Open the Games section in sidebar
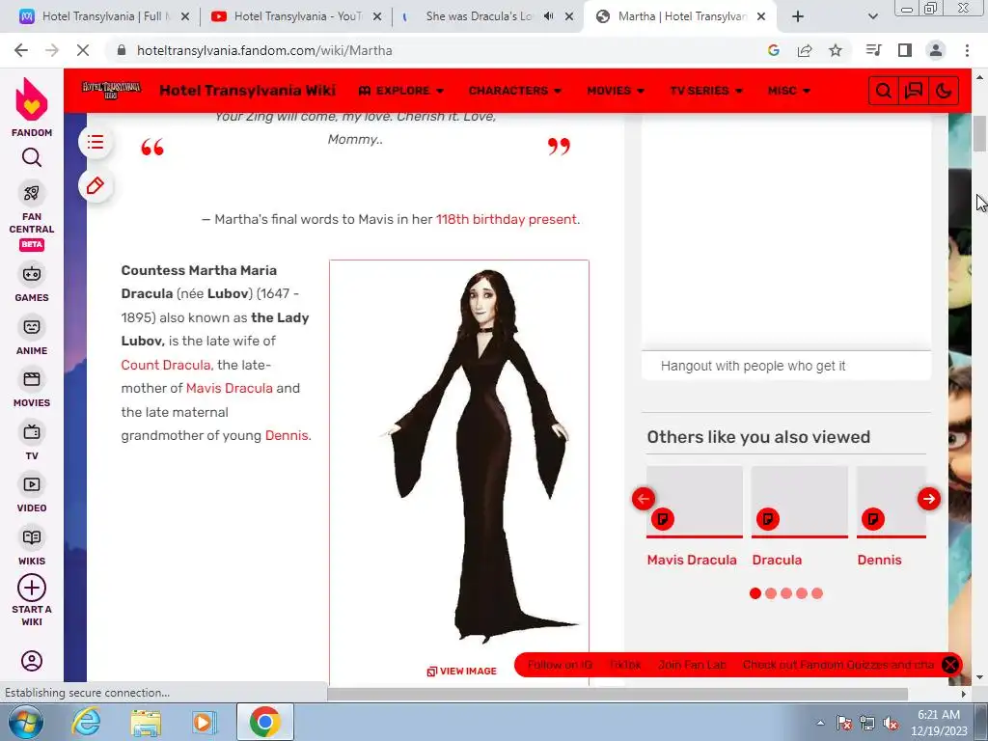This screenshot has width=988, height=741. coord(32,274)
